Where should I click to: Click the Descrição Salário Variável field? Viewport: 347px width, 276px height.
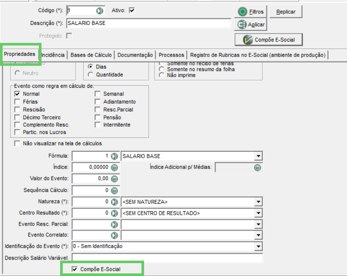(168, 258)
